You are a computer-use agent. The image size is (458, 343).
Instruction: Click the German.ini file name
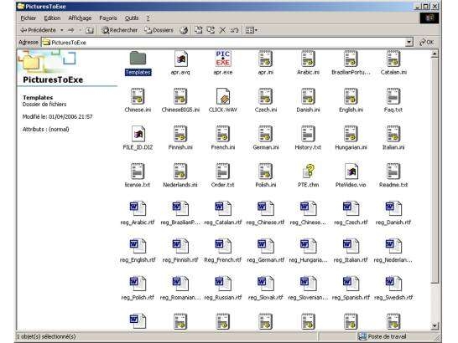point(266,147)
